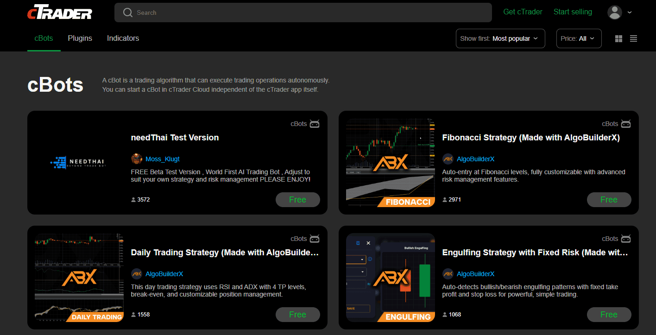656x335 pixels.
Task: Open AlgoBuilderX author link on Engulfing card
Action: tap(476, 274)
